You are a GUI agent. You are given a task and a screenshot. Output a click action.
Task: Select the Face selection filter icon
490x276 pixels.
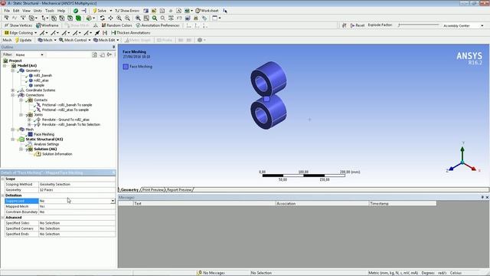click(x=70, y=18)
